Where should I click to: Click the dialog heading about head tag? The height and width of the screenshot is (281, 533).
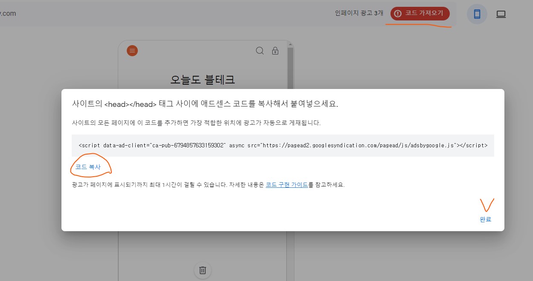point(205,104)
